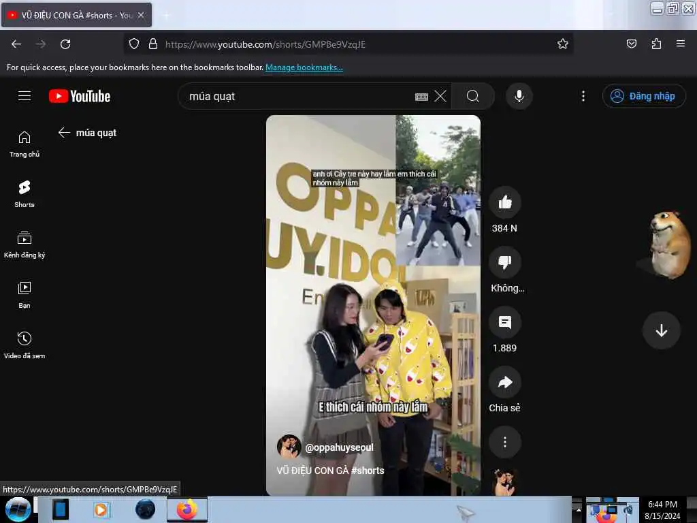Open a new browser tab
Viewport: 697px width, 523px height.
pyautogui.click(x=167, y=16)
